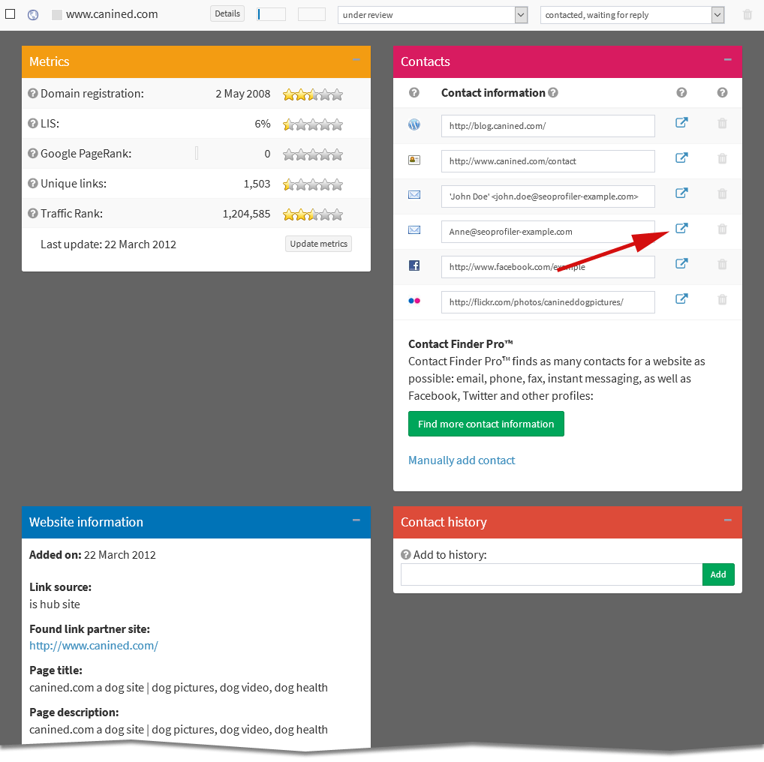Tick the checkbox at the top left
The width and height of the screenshot is (764, 762).
pos(10,13)
